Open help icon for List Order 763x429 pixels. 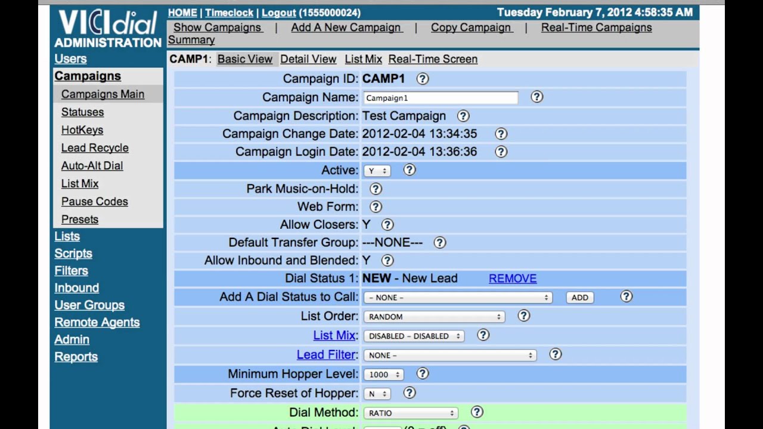point(524,316)
